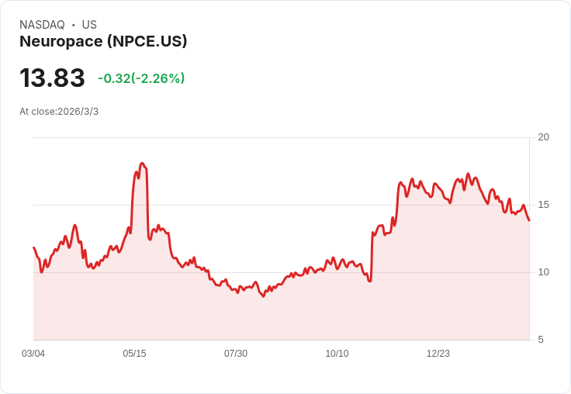This screenshot has width=571, height=394.
Task: Select the 10/10 date on x-axis
Action: coord(337,354)
